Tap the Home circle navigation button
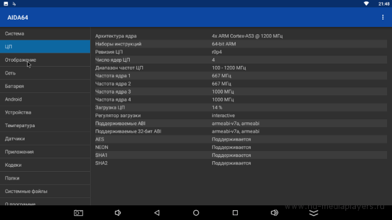Image resolution: width=392 pixels, height=220 pixels. (196, 213)
